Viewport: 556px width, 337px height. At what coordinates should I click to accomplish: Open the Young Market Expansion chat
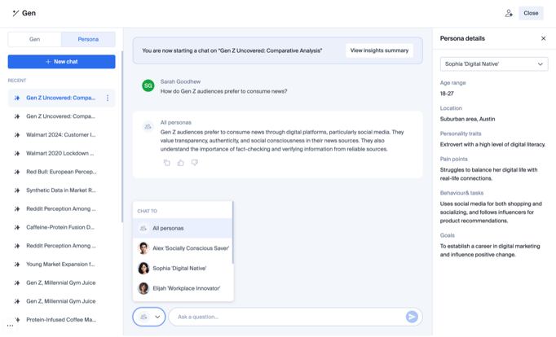pyautogui.click(x=60, y=265)
